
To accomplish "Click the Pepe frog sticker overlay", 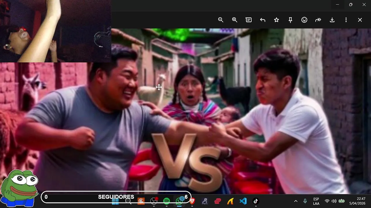I will coord(19,188).
